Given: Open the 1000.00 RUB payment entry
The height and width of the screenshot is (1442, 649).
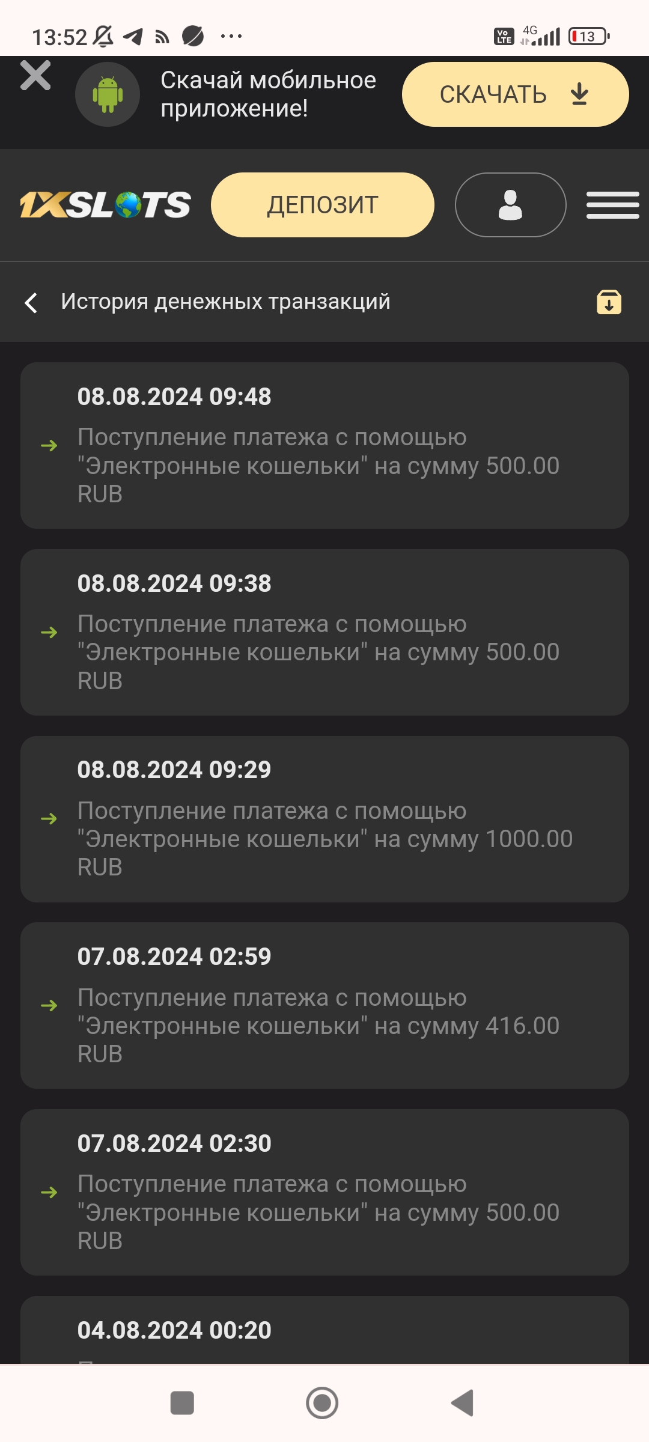Looking at the screenshot, I should point(324,819).
